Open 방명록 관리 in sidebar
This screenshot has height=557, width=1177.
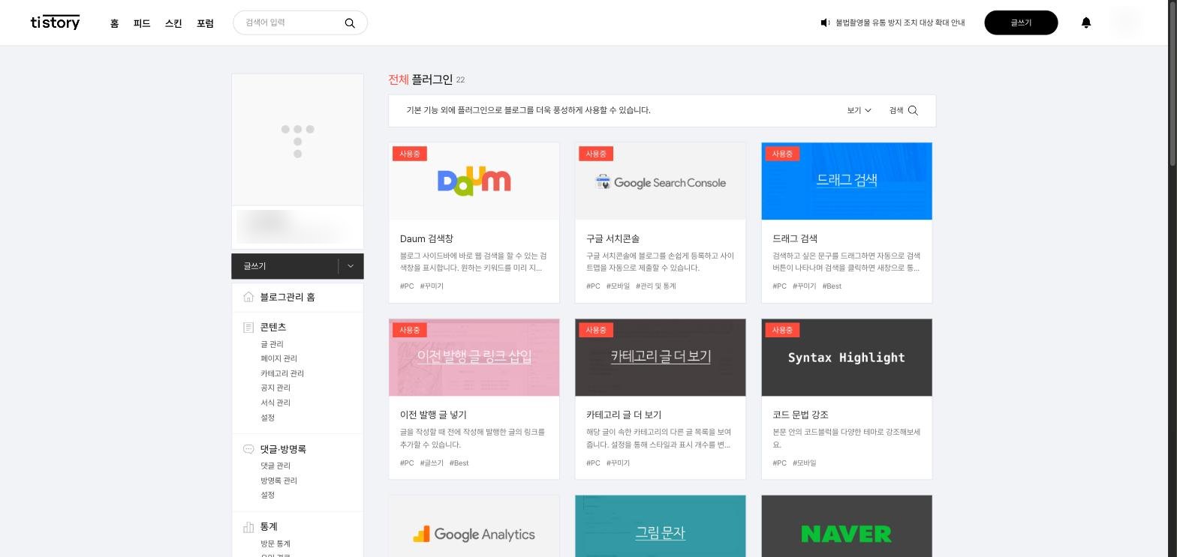(x=278, y=481)
